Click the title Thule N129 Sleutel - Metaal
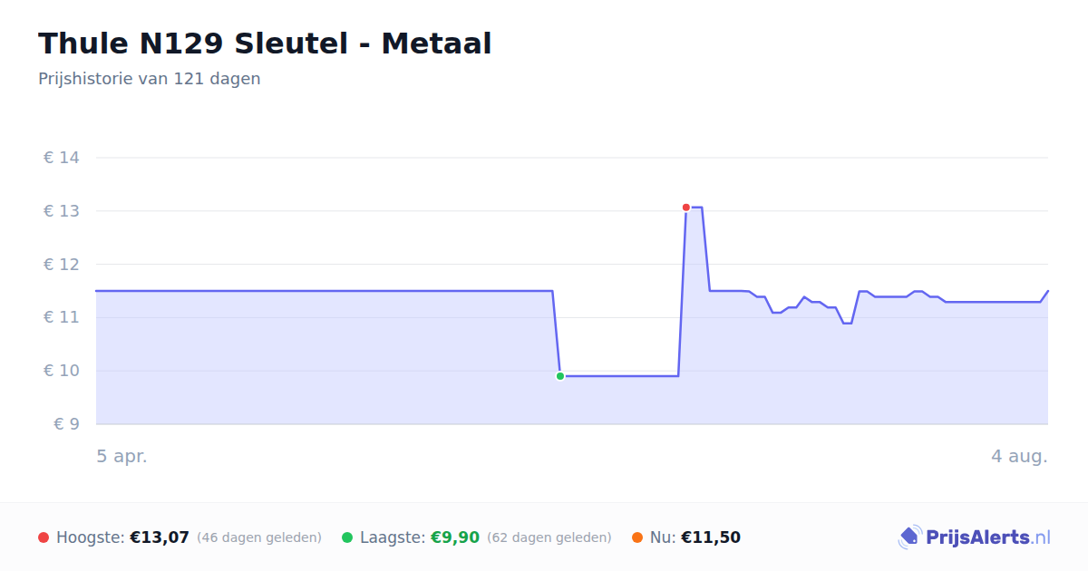 265,44
